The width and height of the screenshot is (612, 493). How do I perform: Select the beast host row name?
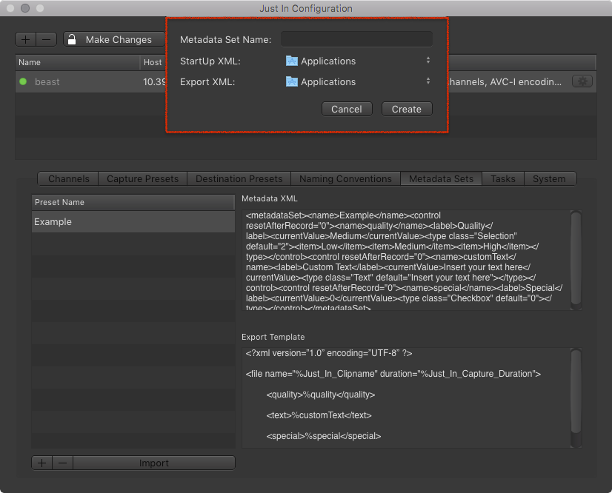pyautogui.click(x=47, y=82)
